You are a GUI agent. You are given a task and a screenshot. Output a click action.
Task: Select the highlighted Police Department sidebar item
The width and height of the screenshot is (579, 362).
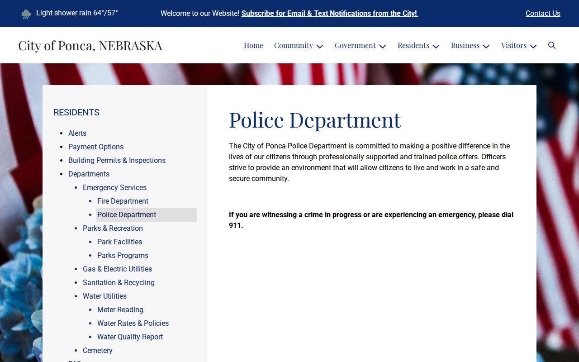click(x=147, y=214)
